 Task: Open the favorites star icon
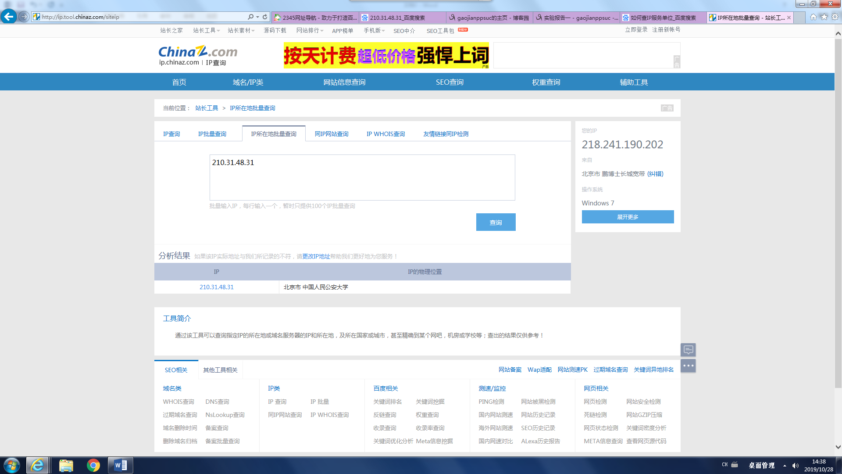824,17
